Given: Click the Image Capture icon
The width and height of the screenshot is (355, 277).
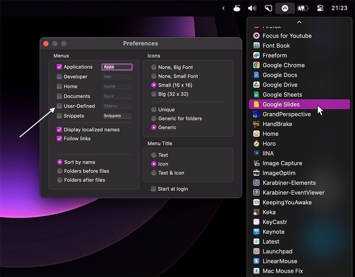Looking at the screenshot, I should click(x=256, y=163).
